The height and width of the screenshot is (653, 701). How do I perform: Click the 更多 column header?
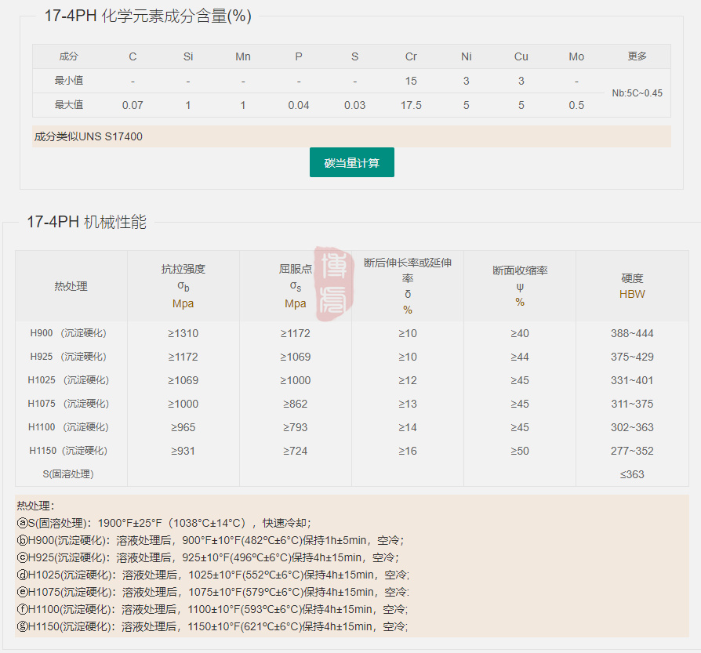[637, 56]
